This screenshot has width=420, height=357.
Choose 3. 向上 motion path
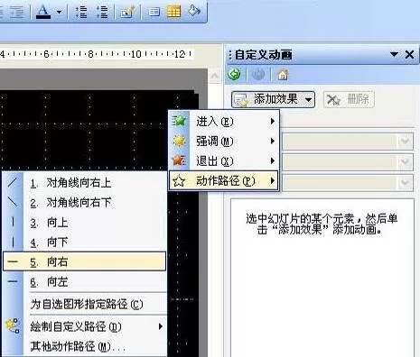[85, 223]
